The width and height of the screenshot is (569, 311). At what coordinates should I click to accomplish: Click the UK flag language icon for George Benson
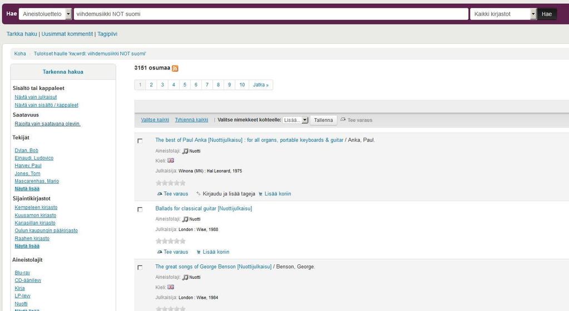(x=171, y=287)
